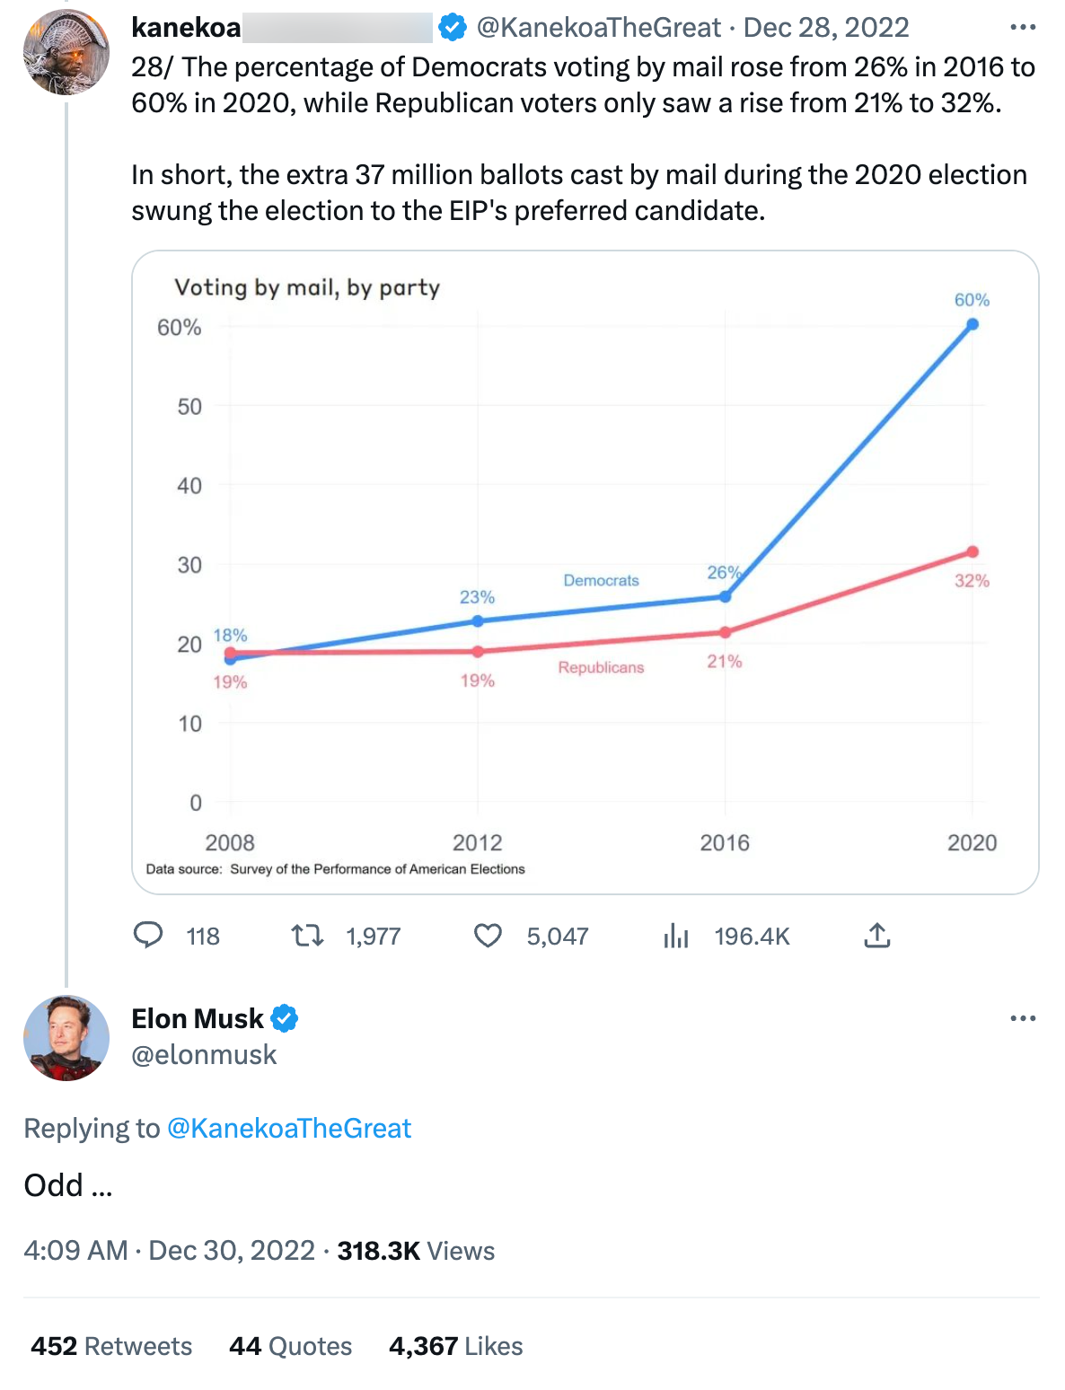The width and height of the screenshot is (1065, 1390).
Task: Click the Dec 30, 2022 timestamp on Elon's reply
Action: [x=233, y=1250]
